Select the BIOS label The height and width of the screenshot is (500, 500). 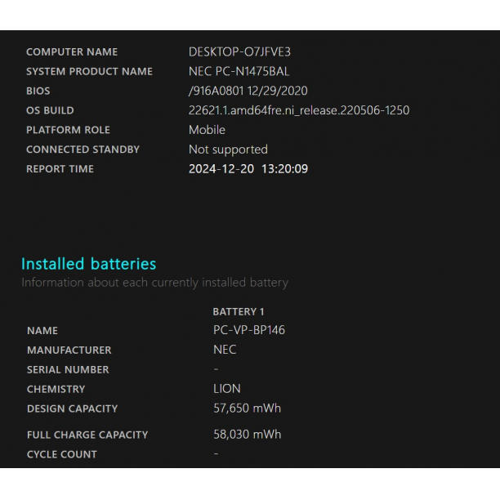click(x=38, y=91)
